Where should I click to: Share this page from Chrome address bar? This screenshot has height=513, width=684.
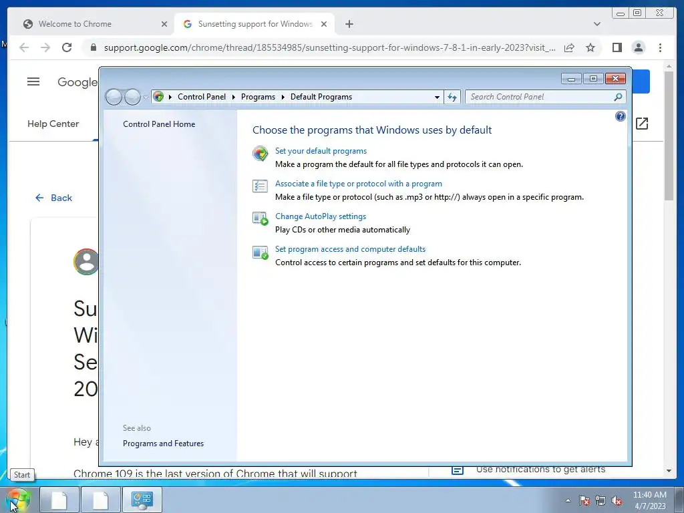coord(569,47)
